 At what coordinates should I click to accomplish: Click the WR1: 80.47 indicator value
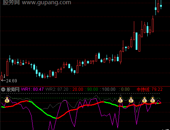coord(33,89)
